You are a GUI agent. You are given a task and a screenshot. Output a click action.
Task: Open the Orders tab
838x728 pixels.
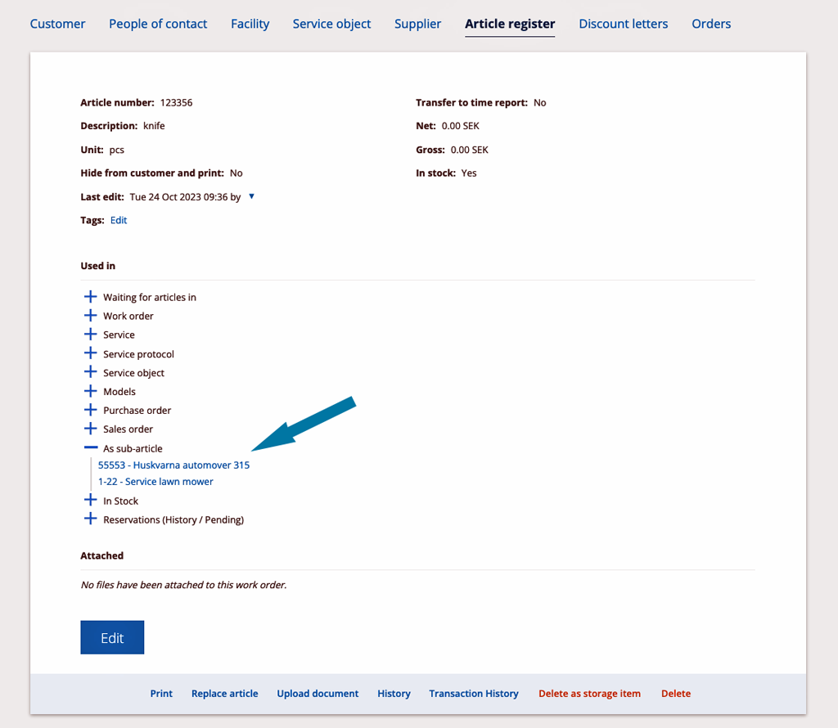click(711, 24)
